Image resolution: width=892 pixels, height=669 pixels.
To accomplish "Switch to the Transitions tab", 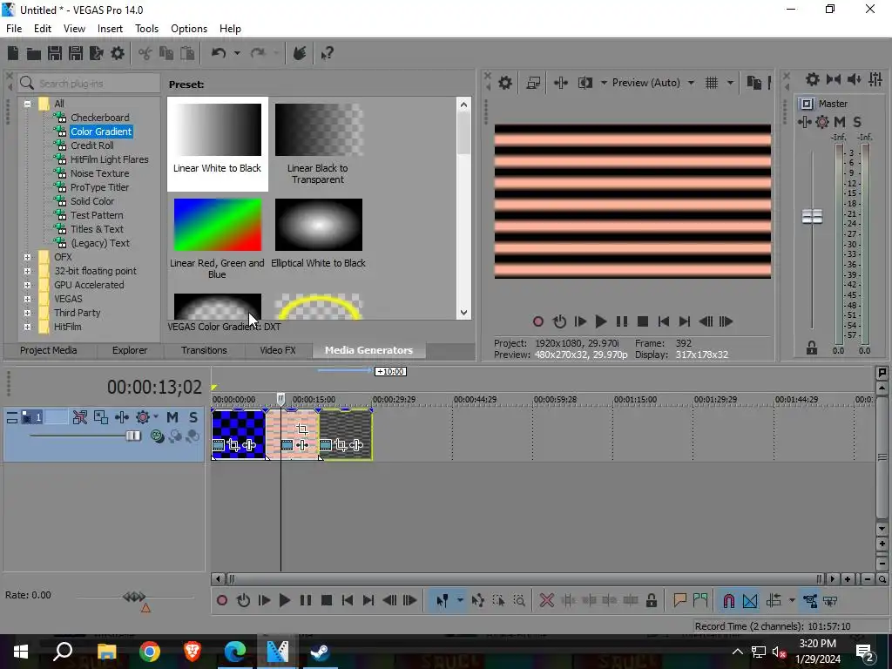I will pyautogui.click(x=204, y=350).
